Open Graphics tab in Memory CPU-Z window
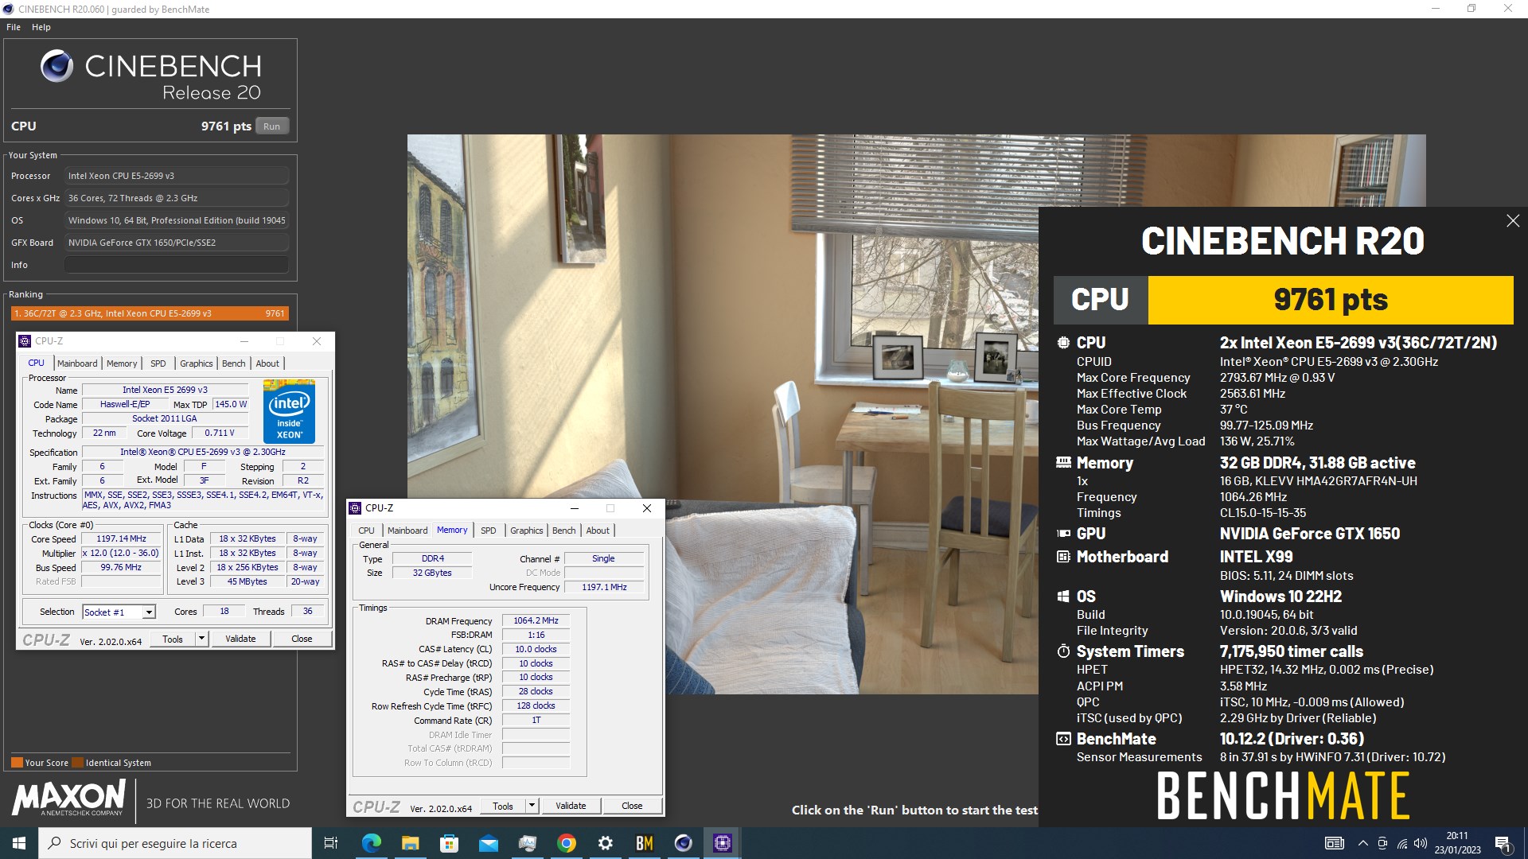The height and width of the screenshot is (859, 1528). point(527,531)
